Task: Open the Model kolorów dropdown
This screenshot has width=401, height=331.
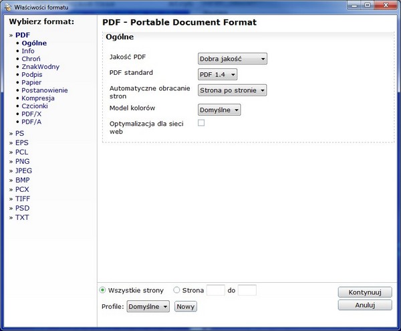Action: point(219,110)
